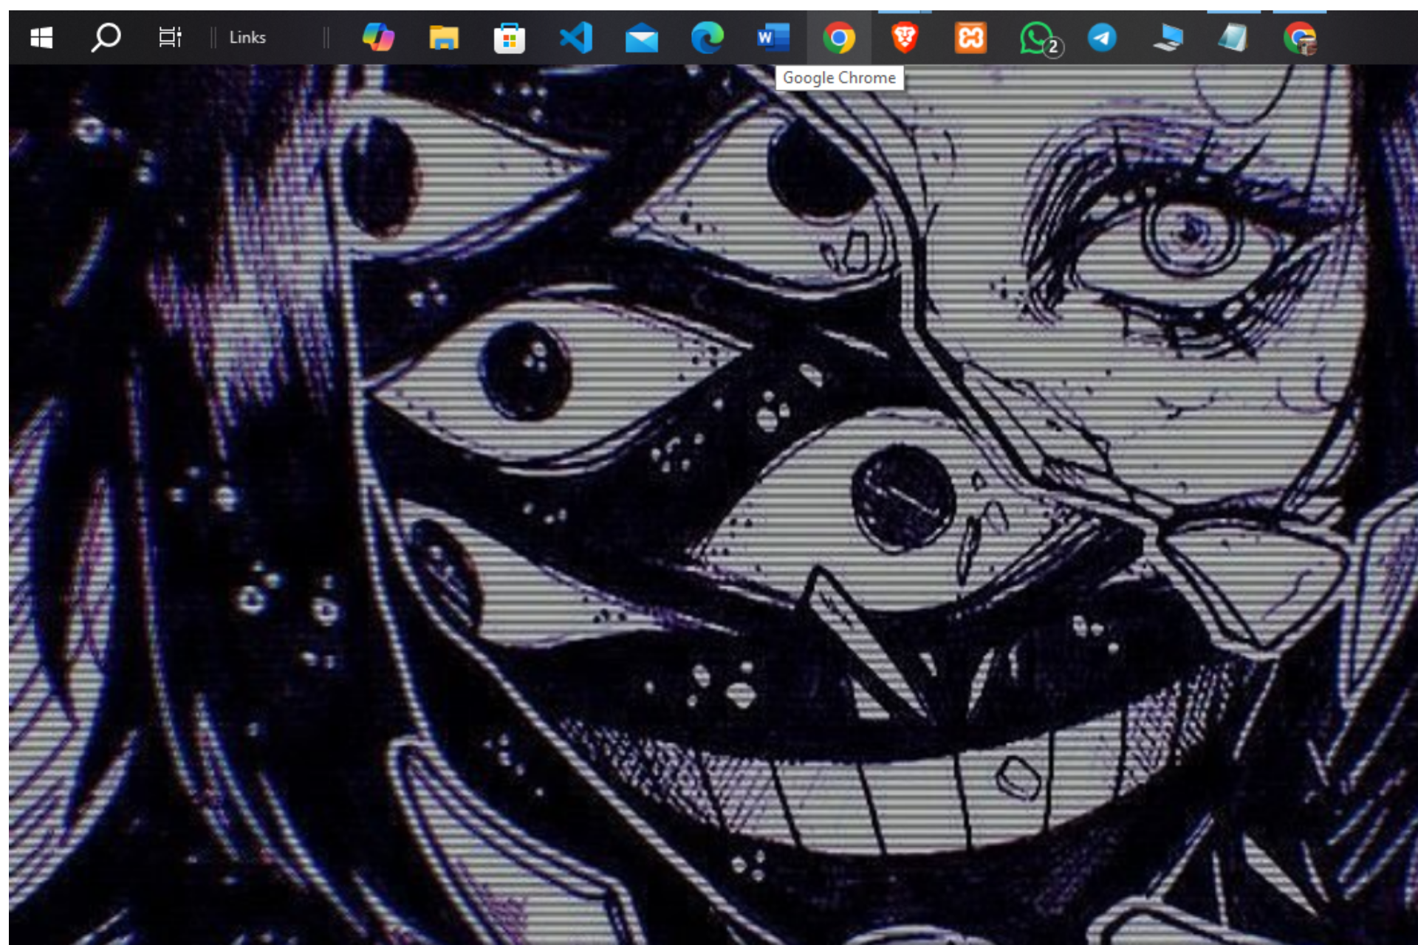The height and width of the screenshot is (945, 1418).
Task: Open Microsoft Word from taskbar
Action: 773,37
